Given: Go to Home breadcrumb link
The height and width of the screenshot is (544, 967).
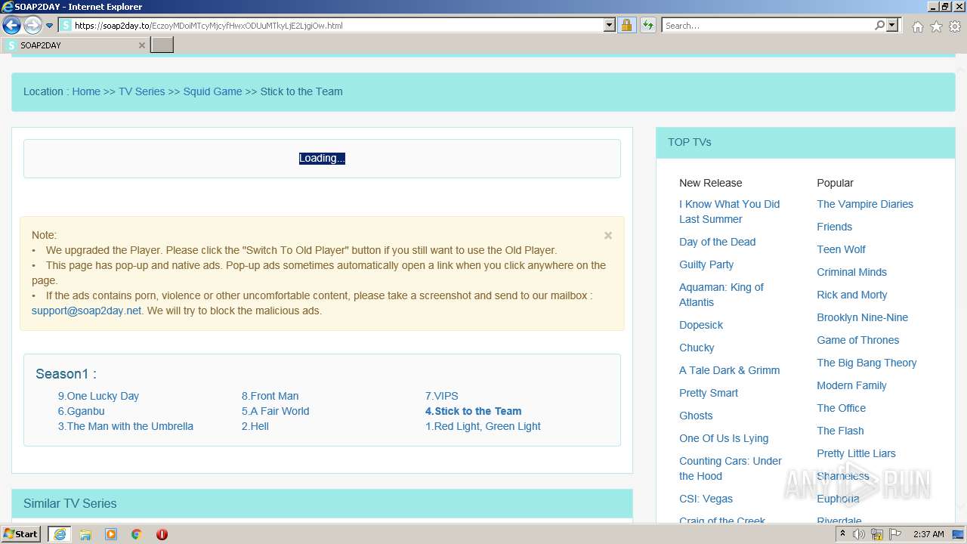Looking at the screenshot, I should [86, 91].
